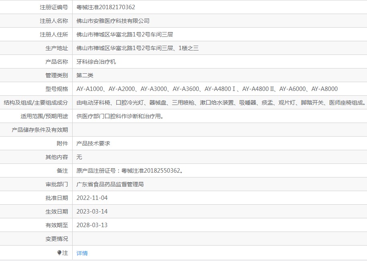367x264 pixels.
Task: Click the 结构及组成/主要组成成分 label
Action: click(x=36, y=103)
